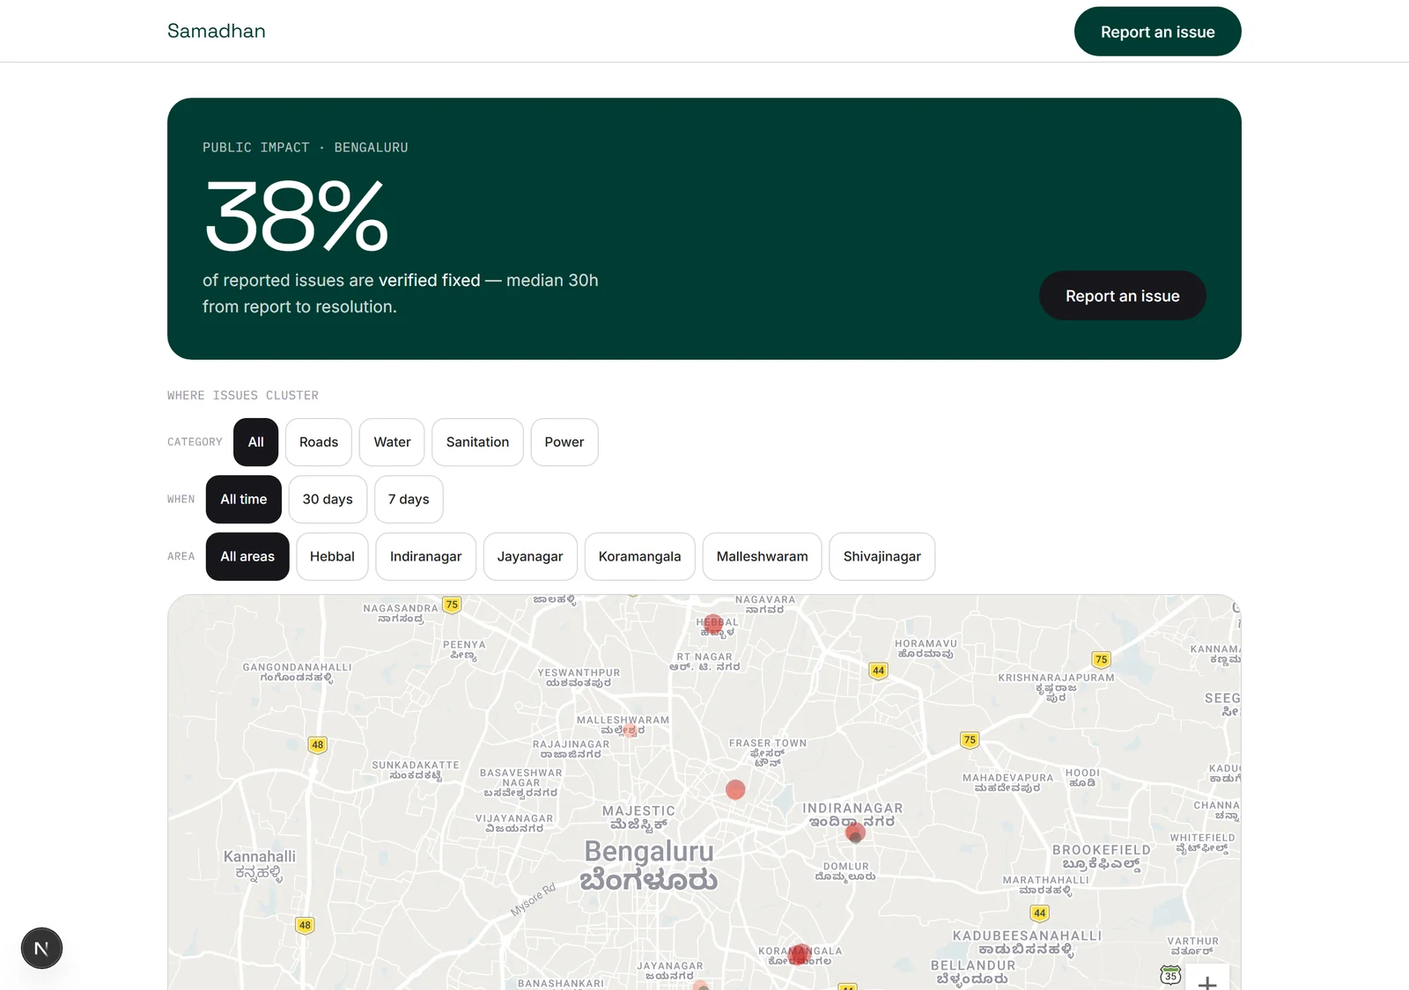Click the Bellandur label on map
Screen dimensions: 1409x990
973,972
